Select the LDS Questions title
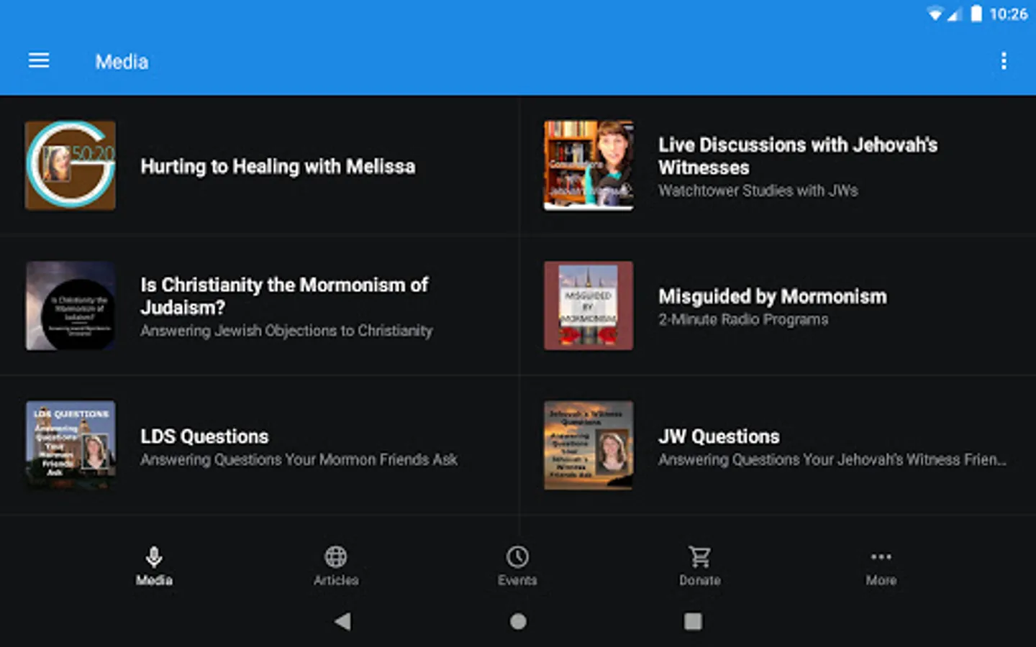The width and height of the screenshot is (1036, 647). click(204, 436)
